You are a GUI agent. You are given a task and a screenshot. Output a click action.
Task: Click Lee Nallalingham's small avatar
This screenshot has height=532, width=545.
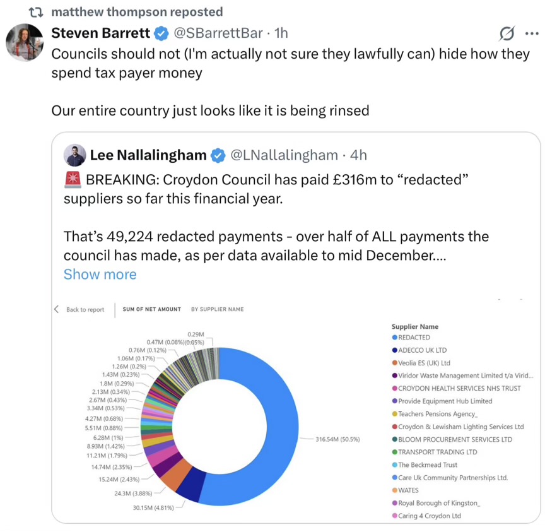(x=74, y=155)
